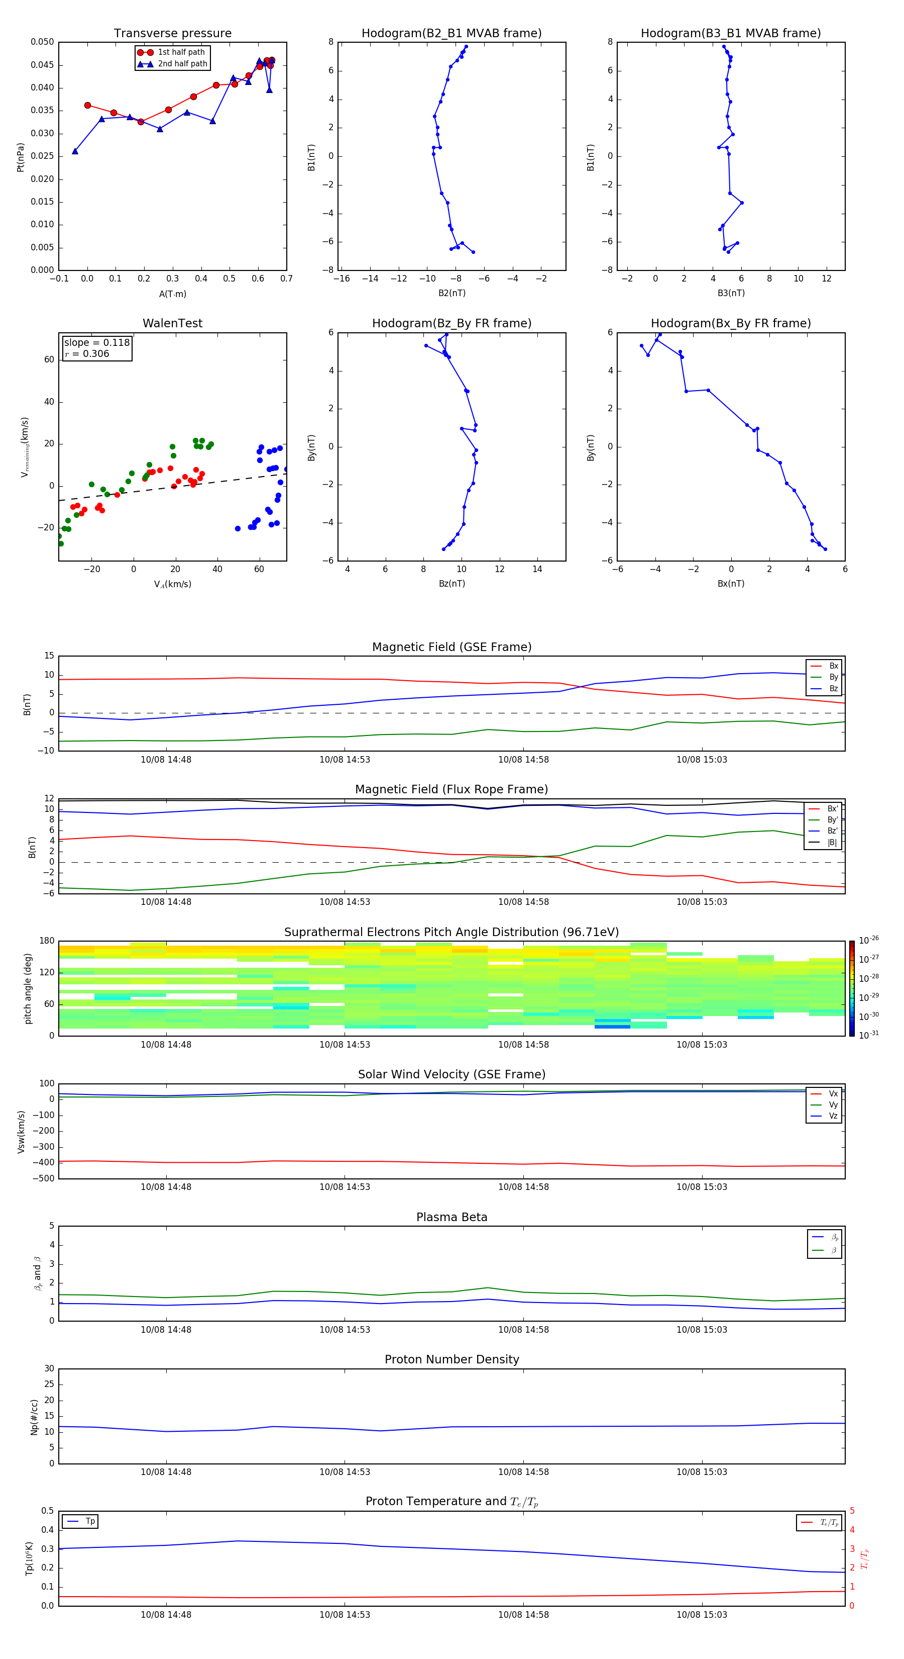Screen dimensions: 904x1659
Task: Click '10/08 14:58' tick under Plasma Beta plot
Action: tap(523, 1329)
